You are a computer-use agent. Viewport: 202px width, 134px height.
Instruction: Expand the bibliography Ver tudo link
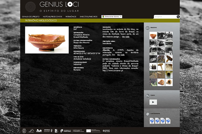(x=121, y=55)
